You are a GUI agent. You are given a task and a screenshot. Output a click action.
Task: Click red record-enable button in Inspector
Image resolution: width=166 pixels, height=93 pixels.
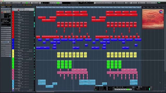[x=2, y=12]
